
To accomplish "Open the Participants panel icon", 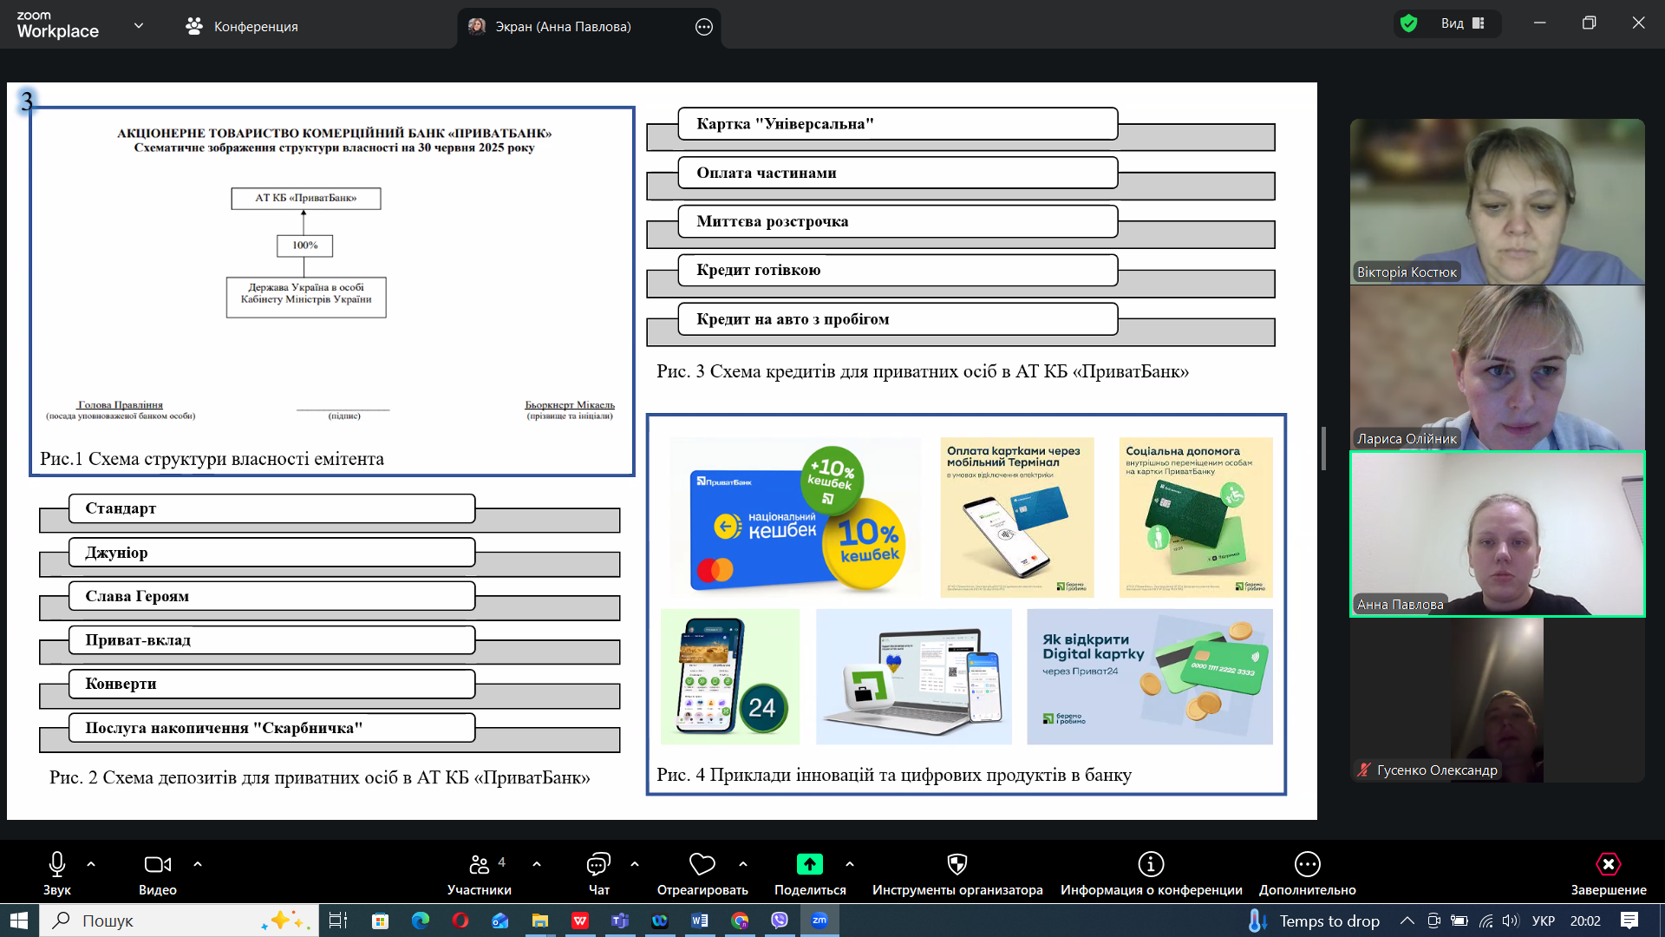I will point(479,864).
